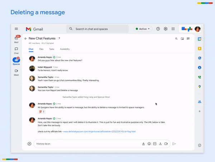Image resolution: width=215 pixels, height=162 pixels.
Task: Click the New Chat Features space title
Action: (x=42, y=39)
